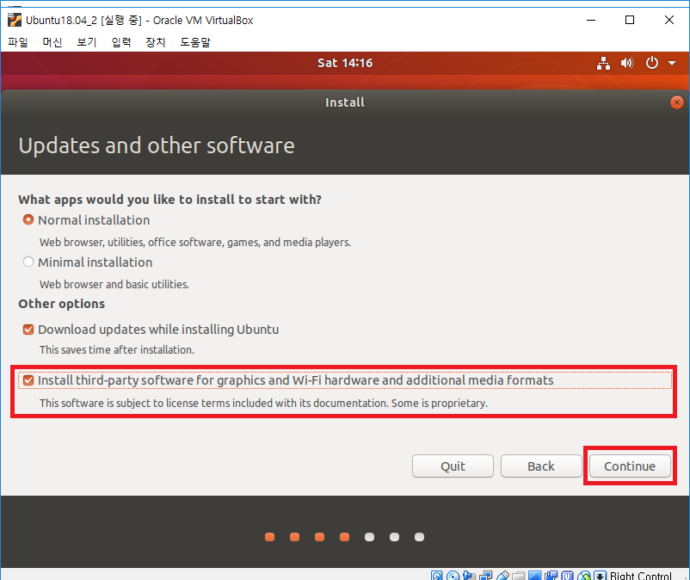This screenshot has width=690, height=580.
Task: Toggle Install third-party software checkbox
Action: tap(28, 380)
